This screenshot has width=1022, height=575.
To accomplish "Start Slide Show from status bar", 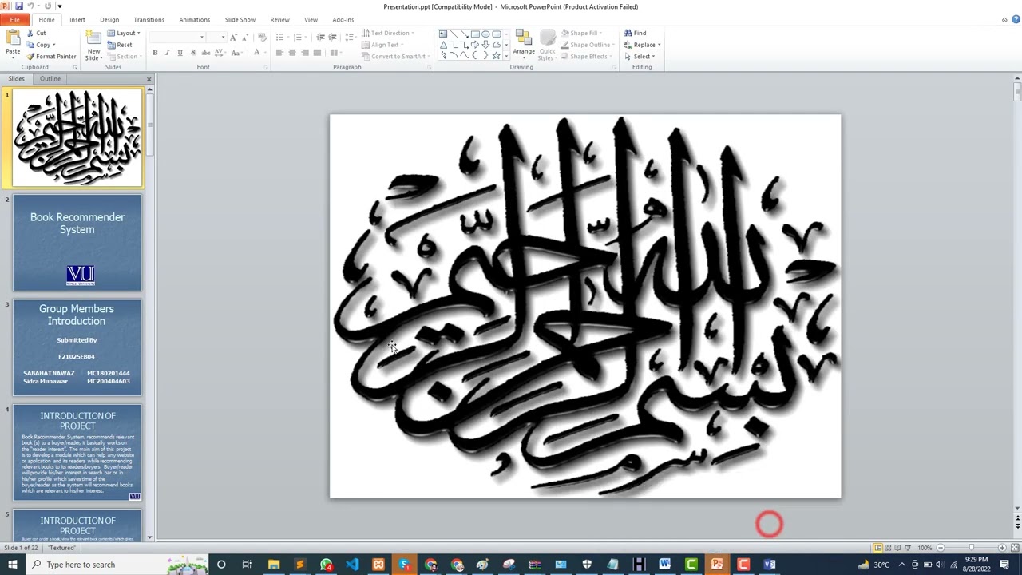I will 908,548.
